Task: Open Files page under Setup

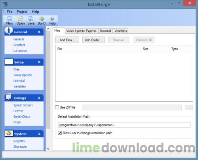Action: coord(17,69)
